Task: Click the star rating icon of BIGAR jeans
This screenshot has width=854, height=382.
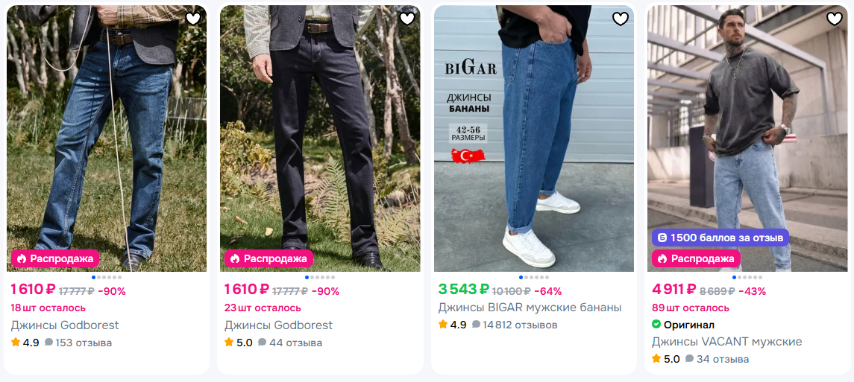Action: coord(443,325)
